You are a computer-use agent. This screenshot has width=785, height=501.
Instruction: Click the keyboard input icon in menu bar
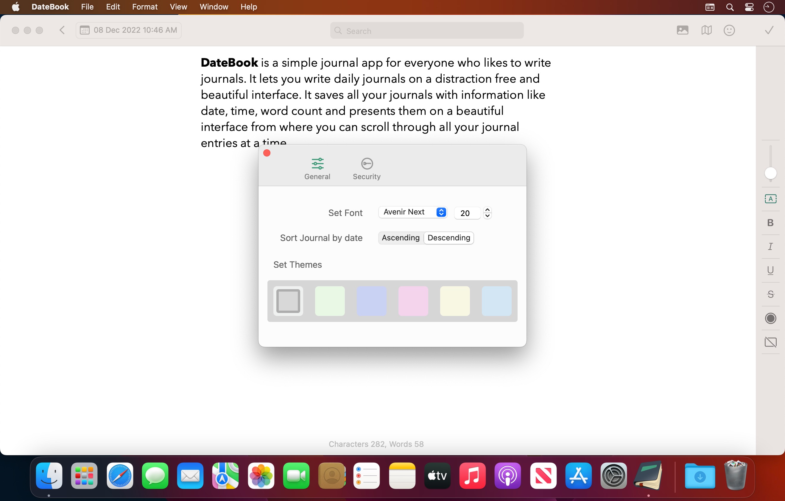click(710, 7)
